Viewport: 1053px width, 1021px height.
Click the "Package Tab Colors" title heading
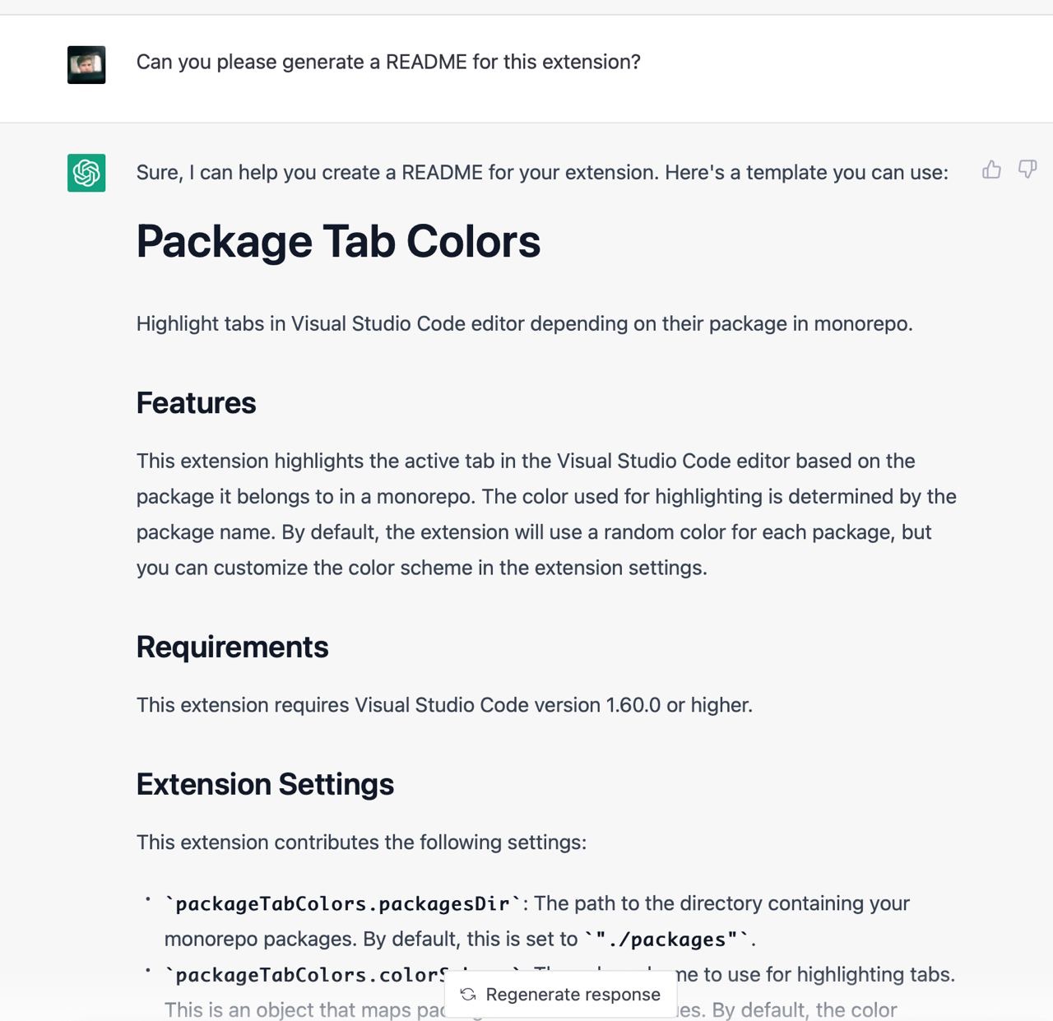tap(338, 242)
